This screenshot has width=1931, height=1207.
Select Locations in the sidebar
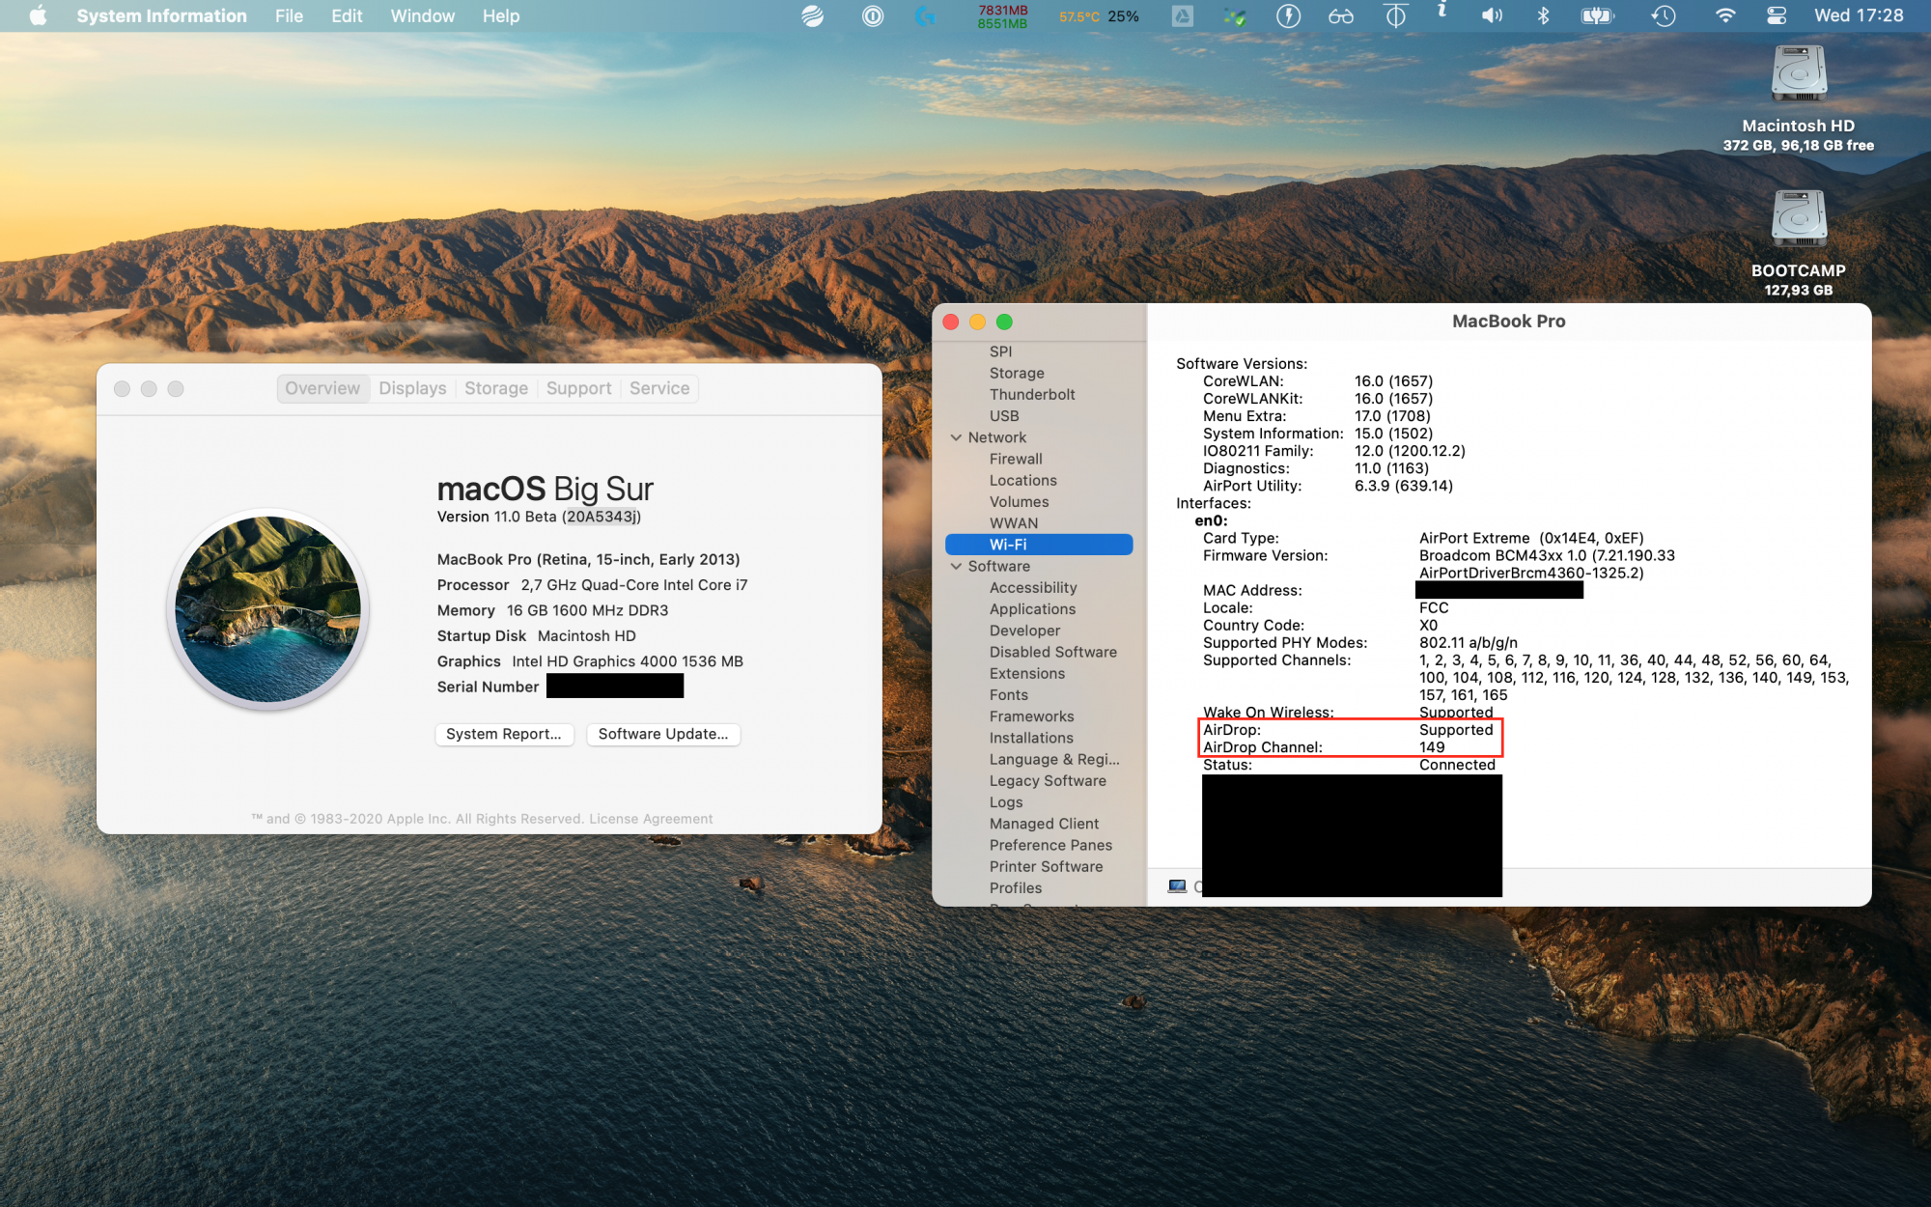pos(1023,480)
